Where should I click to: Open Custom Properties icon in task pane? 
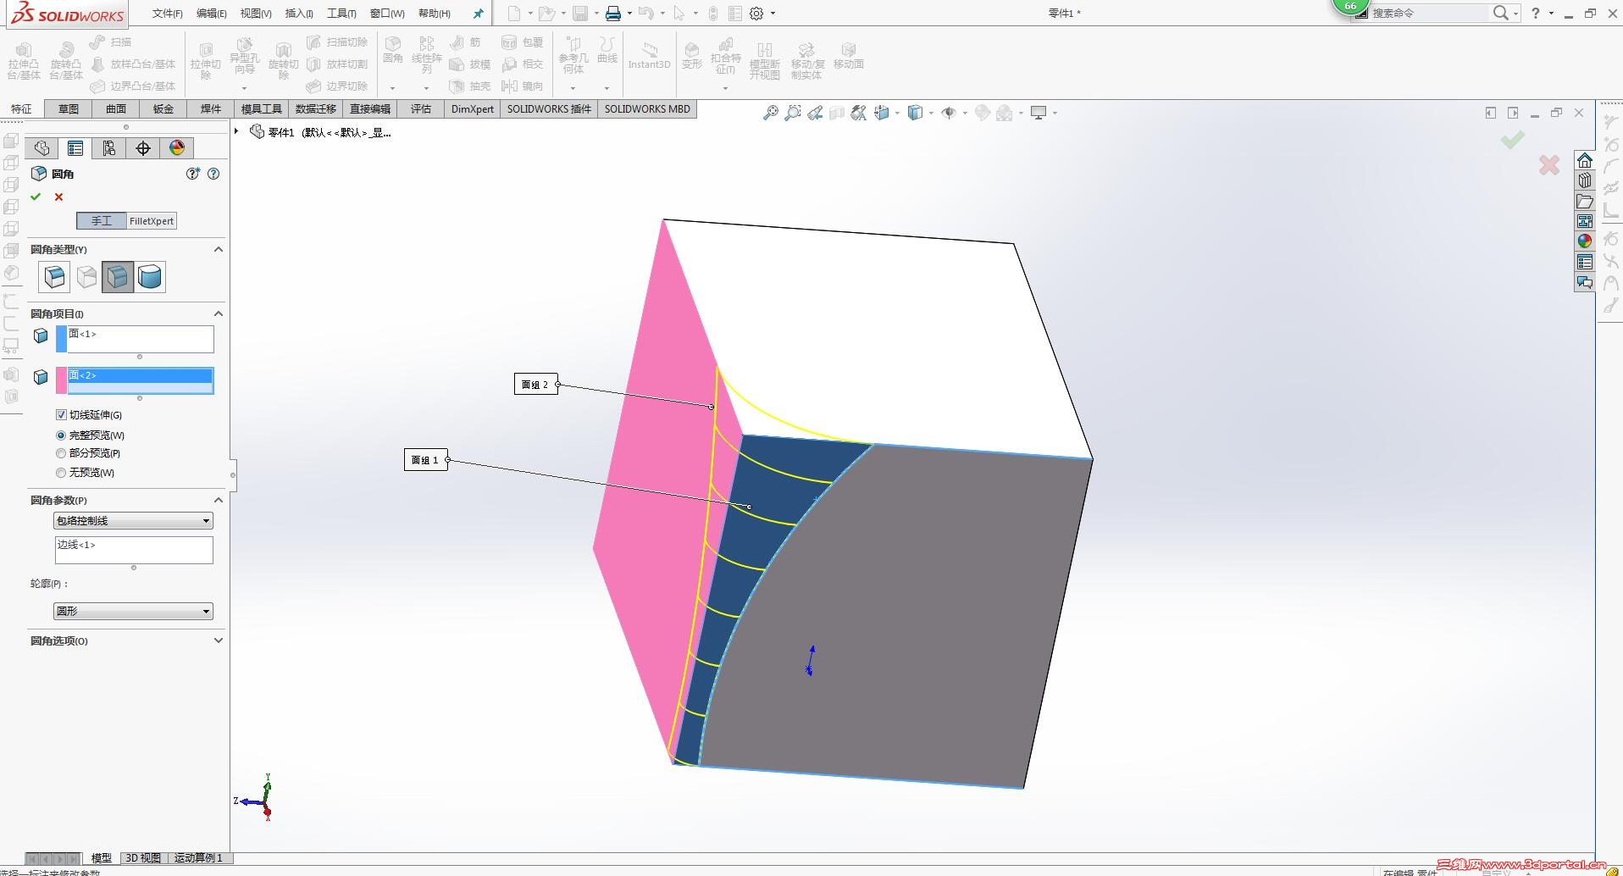coord(1585,262)
